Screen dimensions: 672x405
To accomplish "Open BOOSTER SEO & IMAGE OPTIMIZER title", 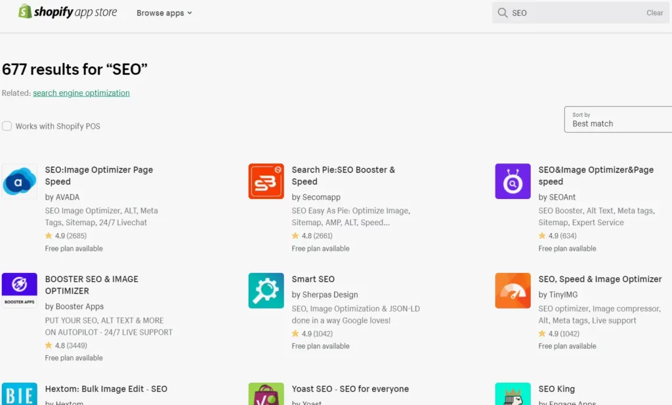I will point(91,285).
